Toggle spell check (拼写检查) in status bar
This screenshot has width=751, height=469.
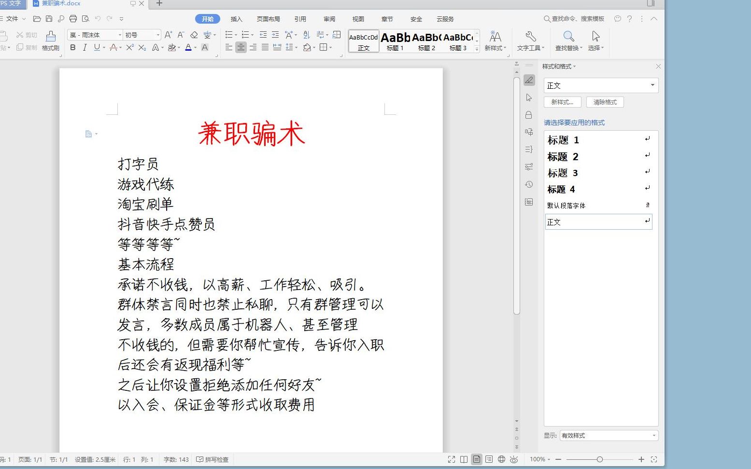click(x=213, y=459)
